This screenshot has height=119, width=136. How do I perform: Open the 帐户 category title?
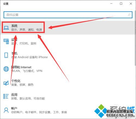14,108
